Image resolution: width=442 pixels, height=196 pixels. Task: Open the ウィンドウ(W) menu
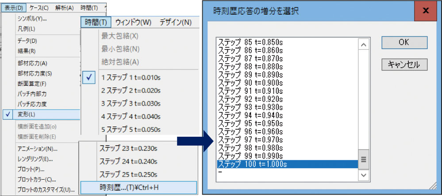coord(133,22)
